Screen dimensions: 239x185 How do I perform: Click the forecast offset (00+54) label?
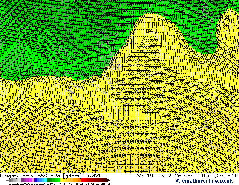coord(225,176)
